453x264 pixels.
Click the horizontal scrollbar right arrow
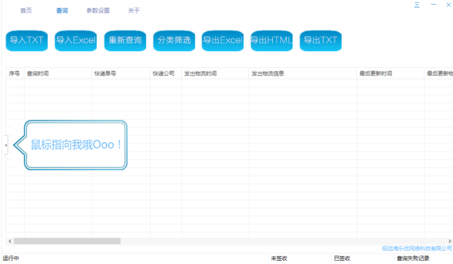click(x=449, y=241)
